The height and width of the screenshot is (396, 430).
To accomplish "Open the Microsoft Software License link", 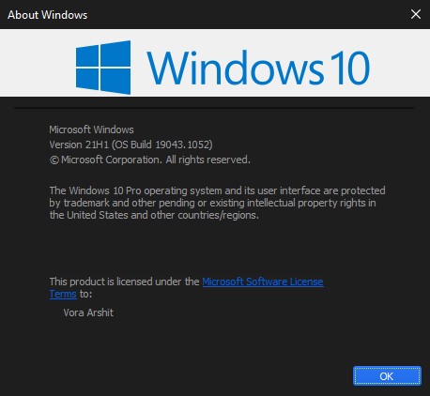I will (x=263, y=282).
